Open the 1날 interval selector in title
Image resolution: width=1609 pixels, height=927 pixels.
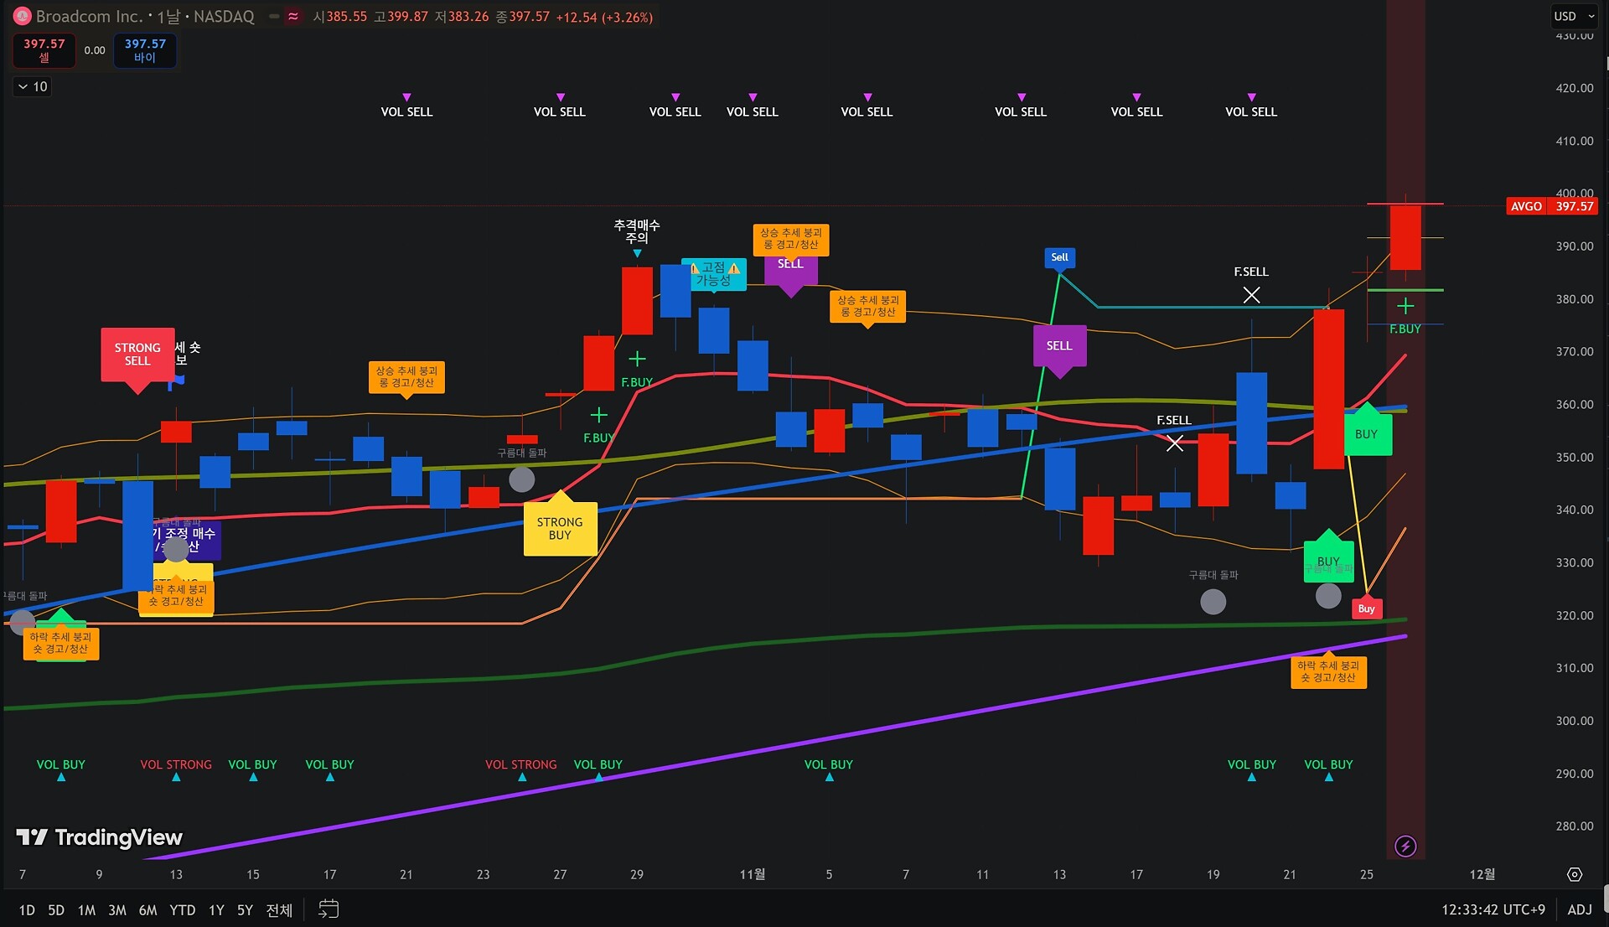[168, 16]
